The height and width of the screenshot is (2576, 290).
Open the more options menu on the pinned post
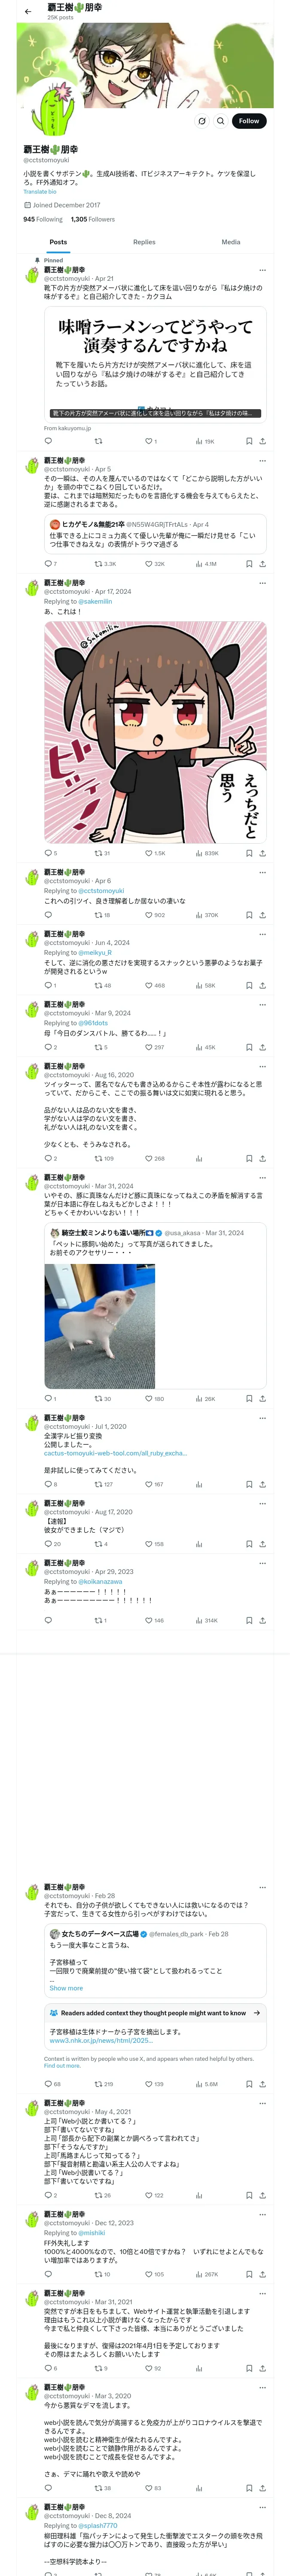pyautogui.click(x=263, y=270)
